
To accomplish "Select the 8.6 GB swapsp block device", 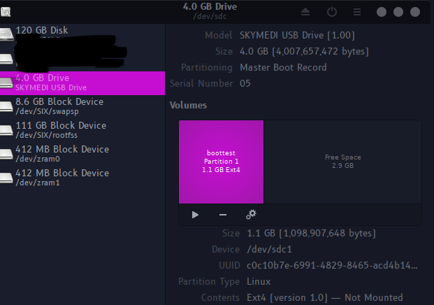I will click(82, 106).
